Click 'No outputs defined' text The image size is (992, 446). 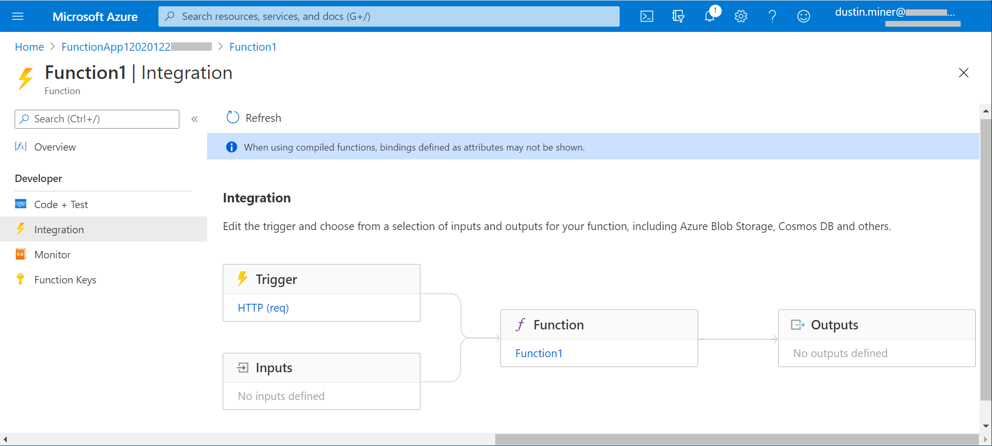[x=840, y=353]
